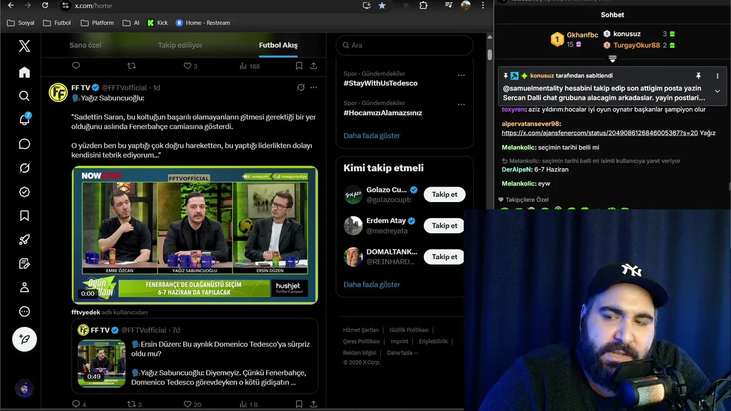Open options for #HocamızıAlamazsınız trend

[x=461, y=104]
